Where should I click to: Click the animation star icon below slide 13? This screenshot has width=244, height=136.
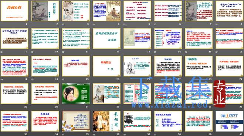(x=125, y=52)
